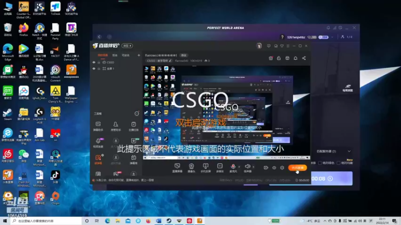This screenshot has width=401, height=225.
Task: Click the share icon in header
Action: (304, 58)
